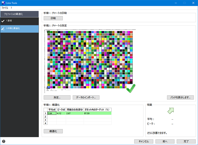Select row header 4 in the optimization table
Viewport: 198px width, 145px height.
coord(46,123)
